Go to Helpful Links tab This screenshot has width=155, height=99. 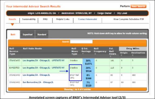[x=63, y=19]
